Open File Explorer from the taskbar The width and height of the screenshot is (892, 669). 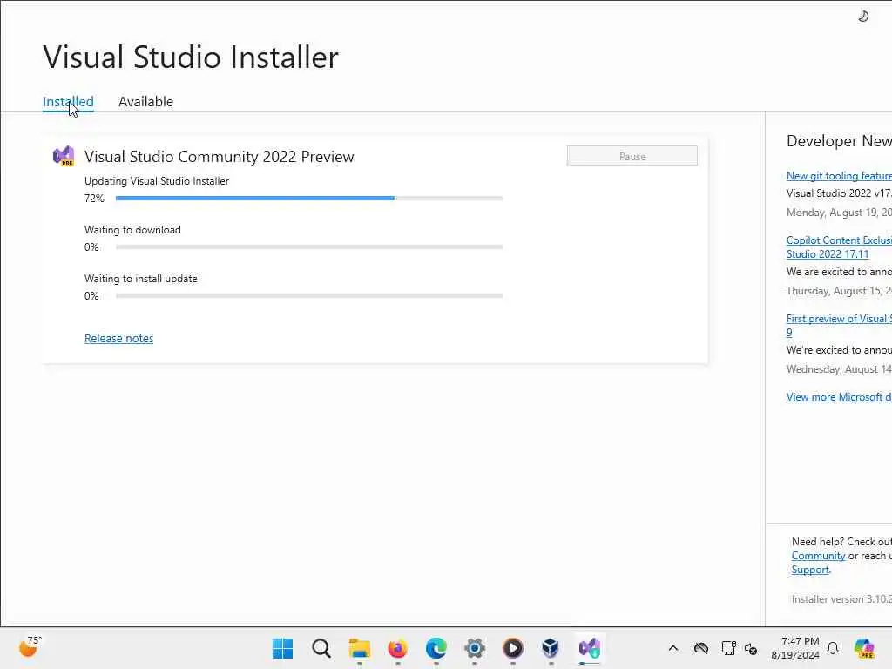pos(360,648)
